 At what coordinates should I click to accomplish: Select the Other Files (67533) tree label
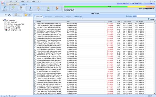14,26
